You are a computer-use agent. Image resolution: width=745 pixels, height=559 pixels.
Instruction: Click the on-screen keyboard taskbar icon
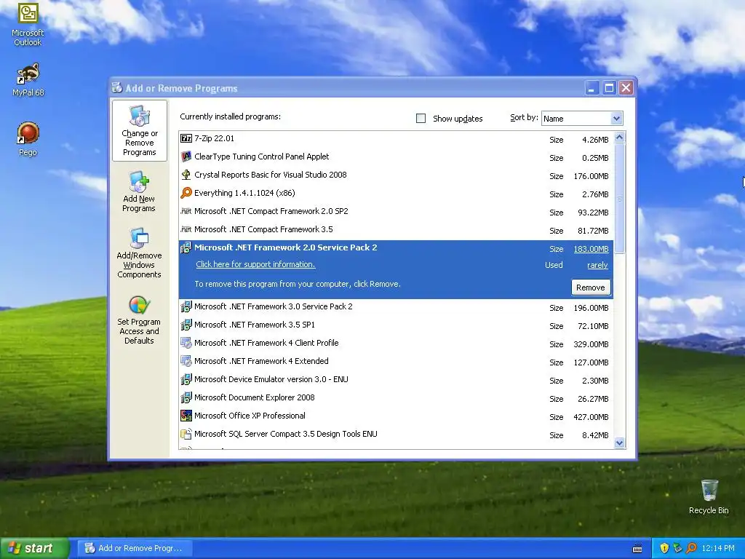pos(637,549)
